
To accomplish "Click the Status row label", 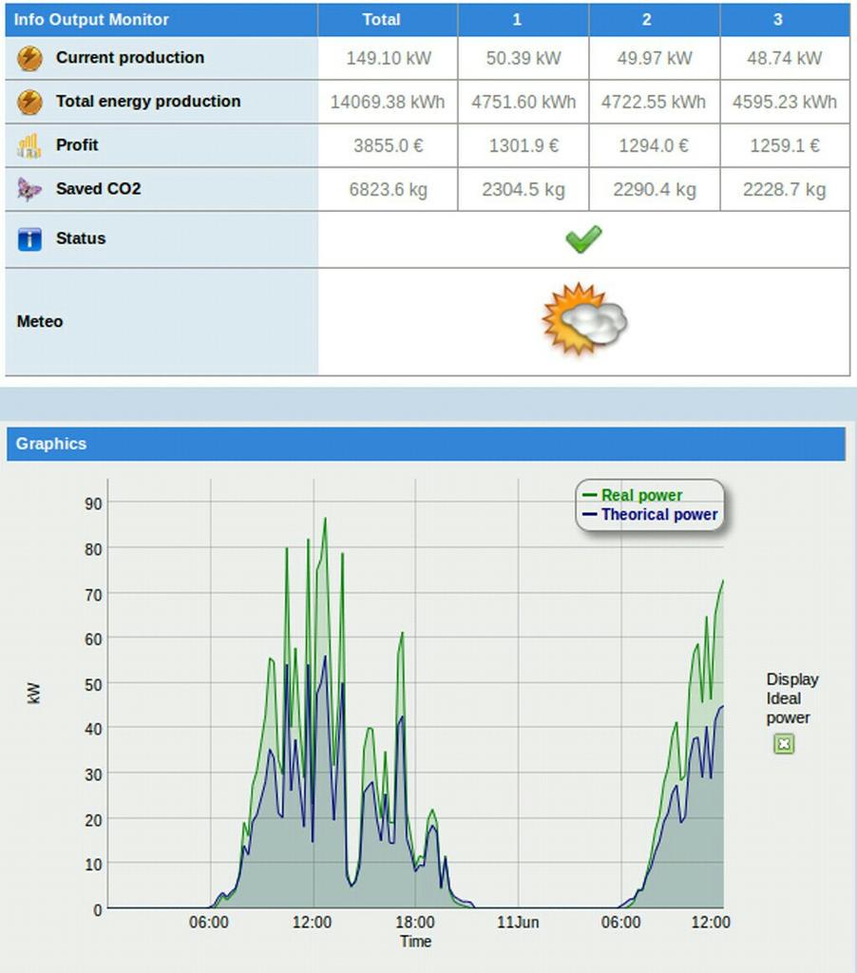I will [x=81, y=238].
